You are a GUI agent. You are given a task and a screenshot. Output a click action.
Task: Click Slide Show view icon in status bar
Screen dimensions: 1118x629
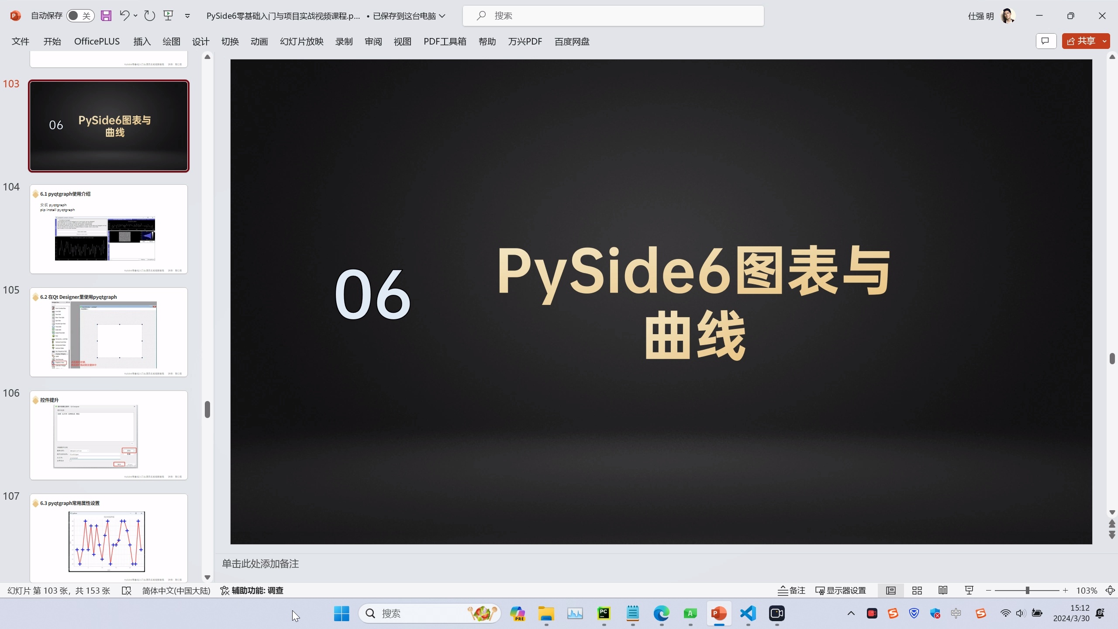pos(968,590)
